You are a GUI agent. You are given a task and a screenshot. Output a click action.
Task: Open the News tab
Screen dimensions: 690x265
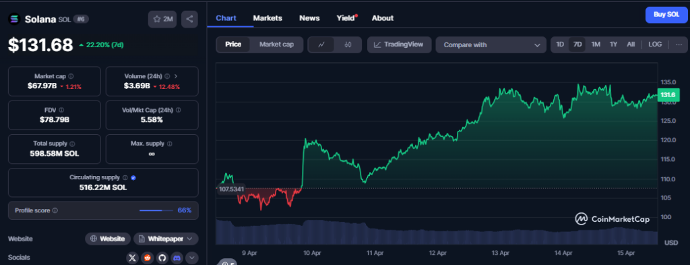pos(309,18)
